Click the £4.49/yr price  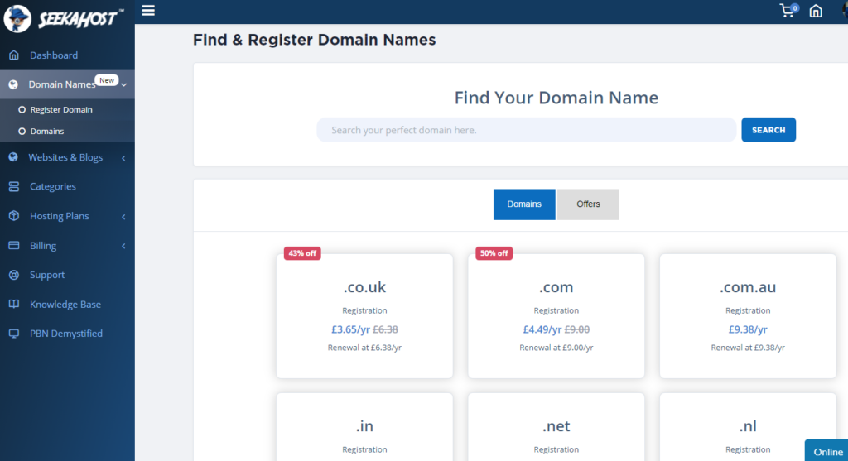coord(542,329)
